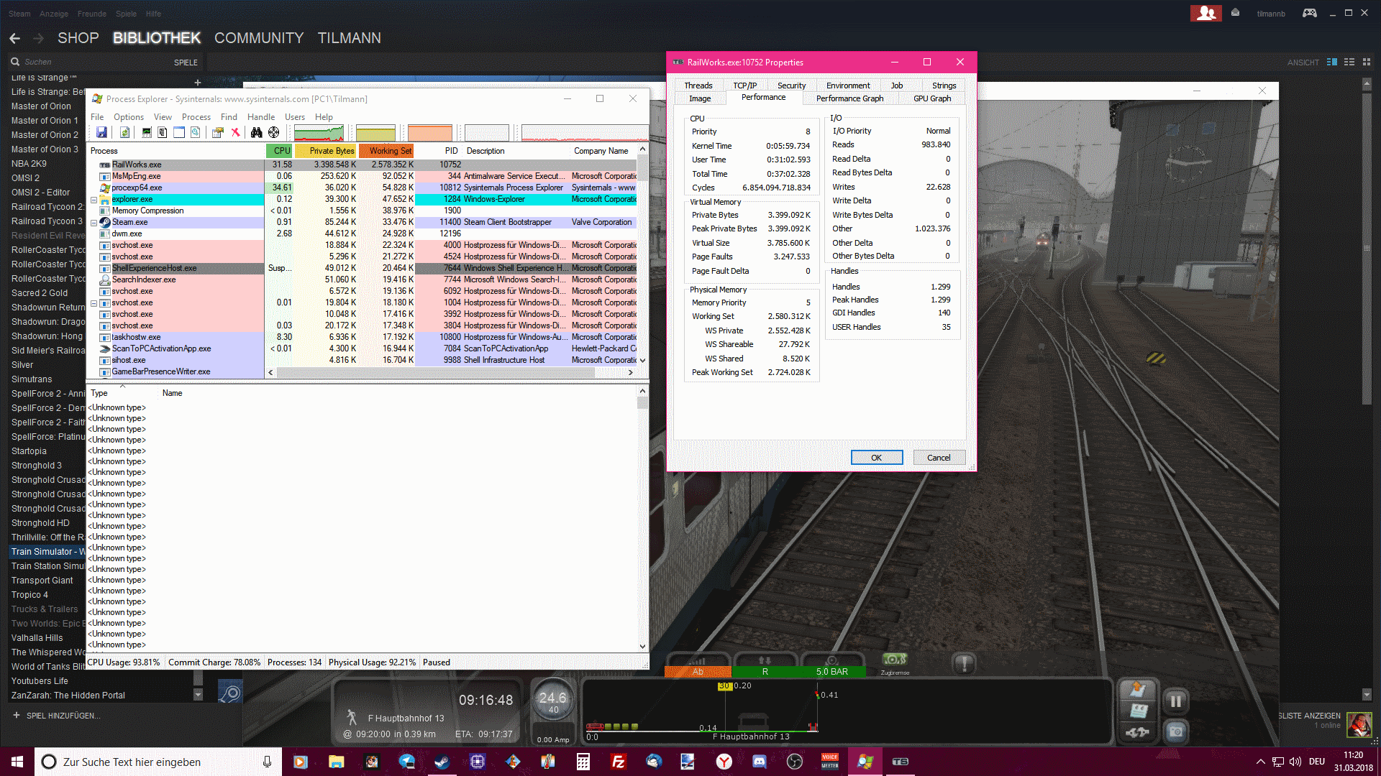The image size is (1381, 776).
Task: Collapse the svchost.exe tree node above taskhostw
Action: click(94, 303)
